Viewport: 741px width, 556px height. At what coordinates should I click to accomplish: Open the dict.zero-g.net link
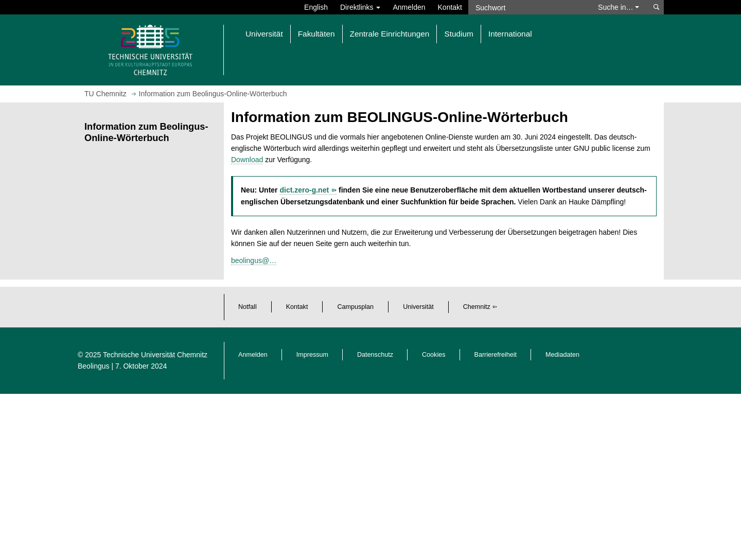308,190
